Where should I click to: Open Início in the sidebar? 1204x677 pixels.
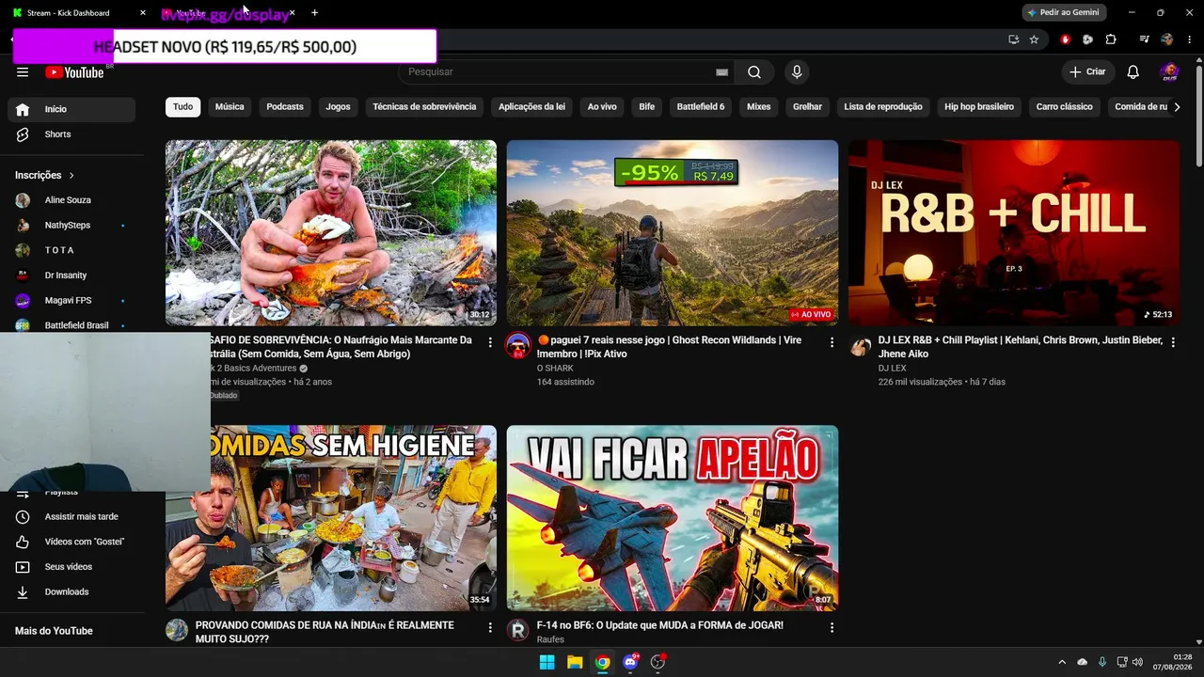pos(71,109)
